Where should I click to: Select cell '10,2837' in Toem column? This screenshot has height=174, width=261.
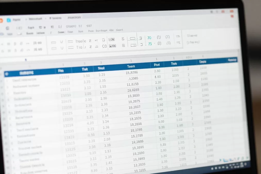(134, 107)
